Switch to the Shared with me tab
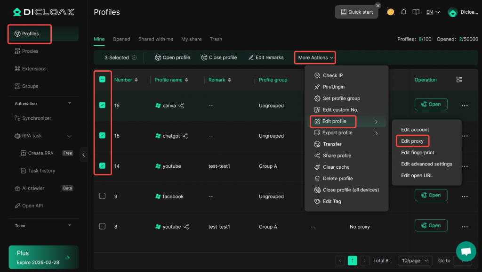This screenshot has width=482, height=272. click(x=155, y=39)
